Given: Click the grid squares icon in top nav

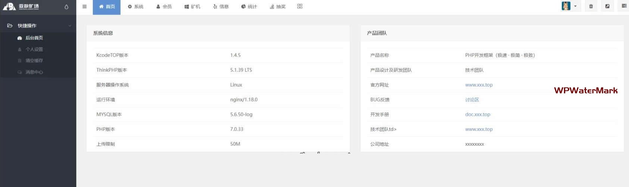Looking at the screenshot, I should [300, 6].
